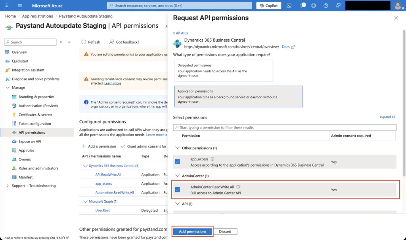
Task: Launch Copilot from the header
Action: tap(268, 6)
